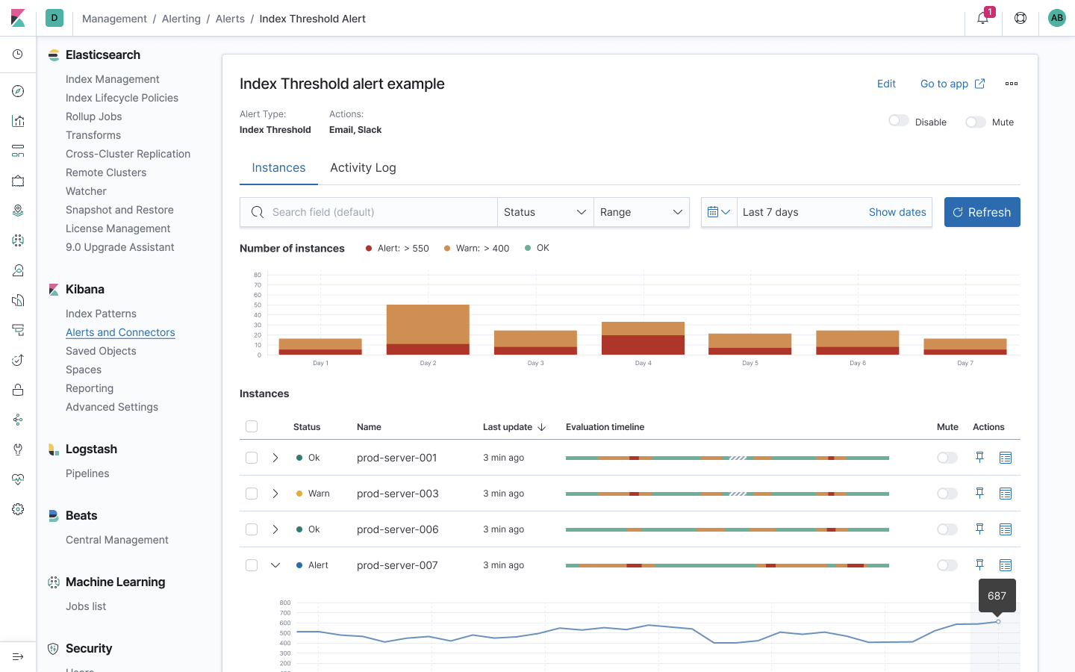This screenshot has width=1075, height=672.
Task: Open Stack Monitoring heartbeat icon
Action: tap(18, 479)
